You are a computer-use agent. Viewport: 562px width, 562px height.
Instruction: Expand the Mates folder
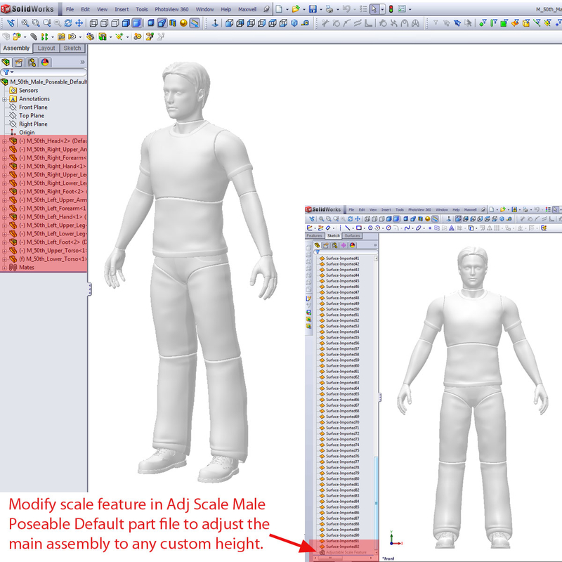[x=5, y=268]
